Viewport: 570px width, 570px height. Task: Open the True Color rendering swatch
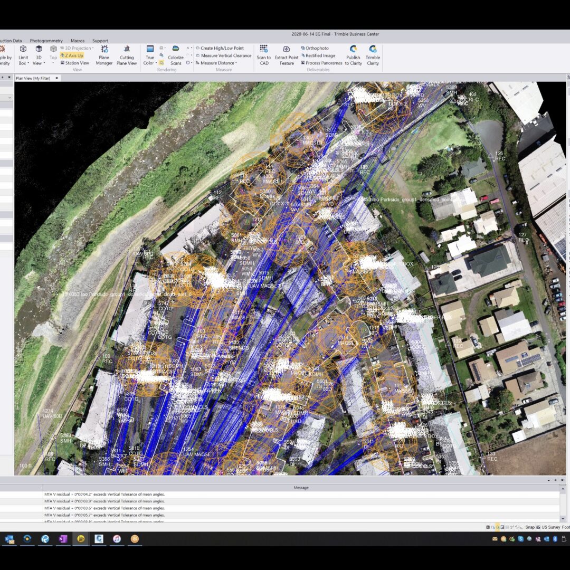pyautogui.click(x=150, y=49)
